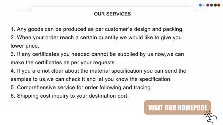
Task: Click the 'lower price.' text line
Action: pyautogui.click(x=25, y=46)
